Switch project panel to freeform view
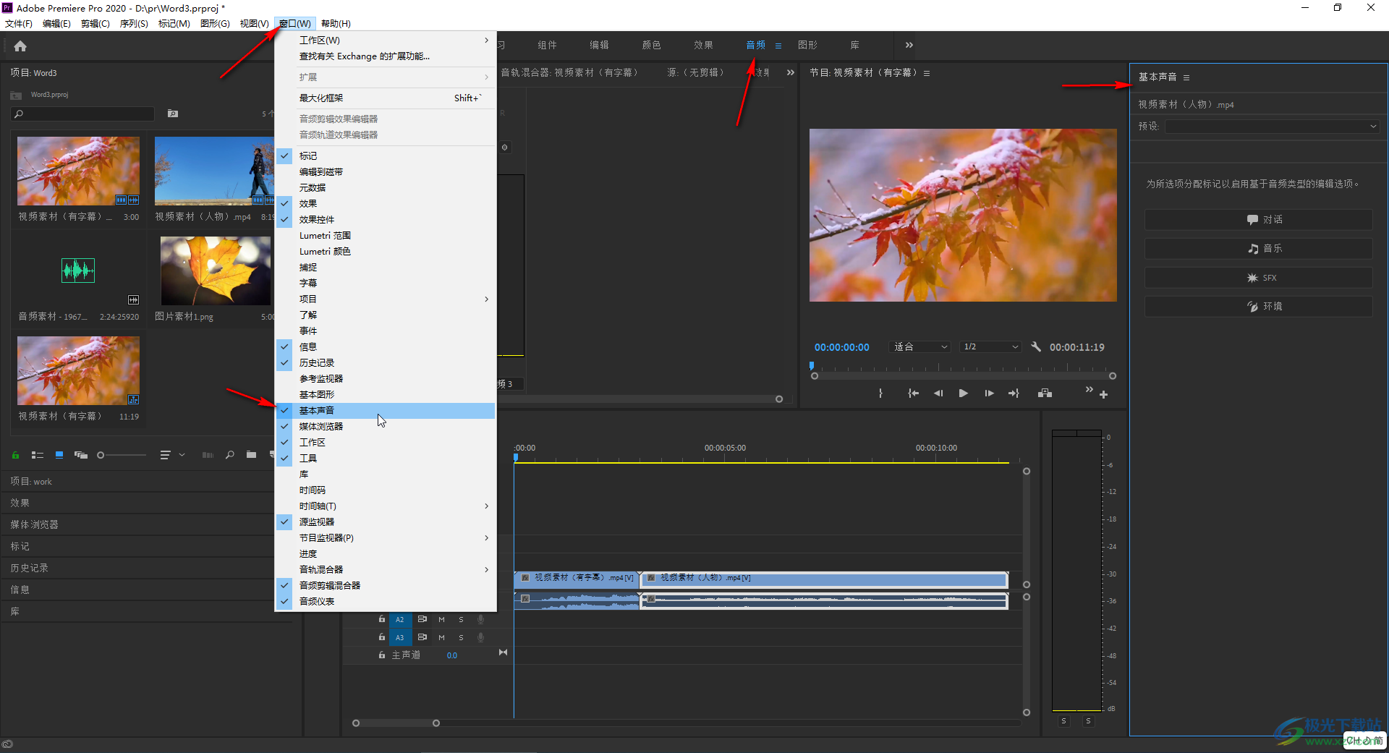This screenshot has width=1389, height=753. tap(81, 455)
